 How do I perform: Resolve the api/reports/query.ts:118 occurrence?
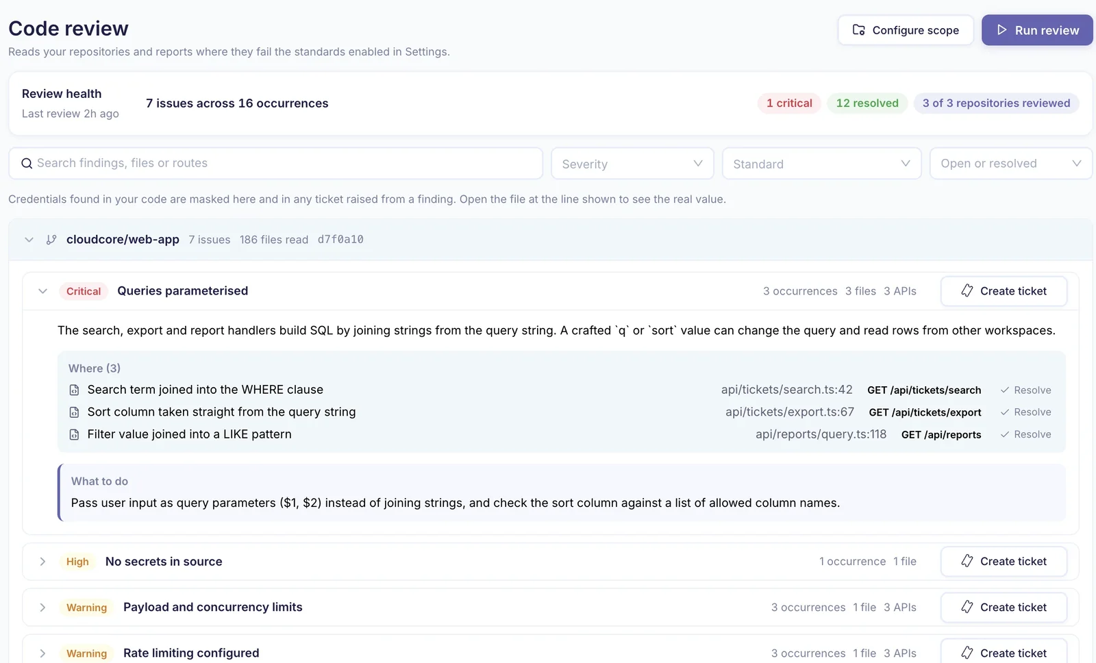pyautogui.click(x=1025, y=435)
